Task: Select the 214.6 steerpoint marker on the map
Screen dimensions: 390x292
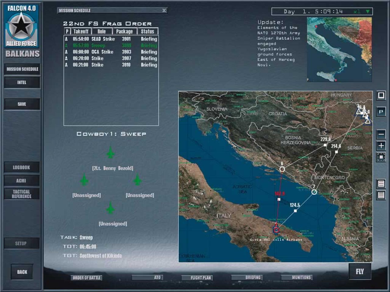Action: pos(336,152)
